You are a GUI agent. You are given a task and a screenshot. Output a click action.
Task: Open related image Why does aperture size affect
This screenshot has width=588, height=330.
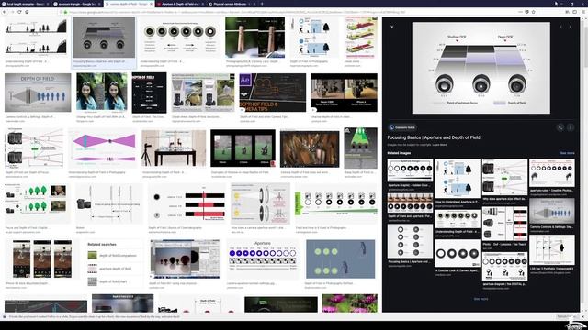pyautogui.click(x=504, y=177)
